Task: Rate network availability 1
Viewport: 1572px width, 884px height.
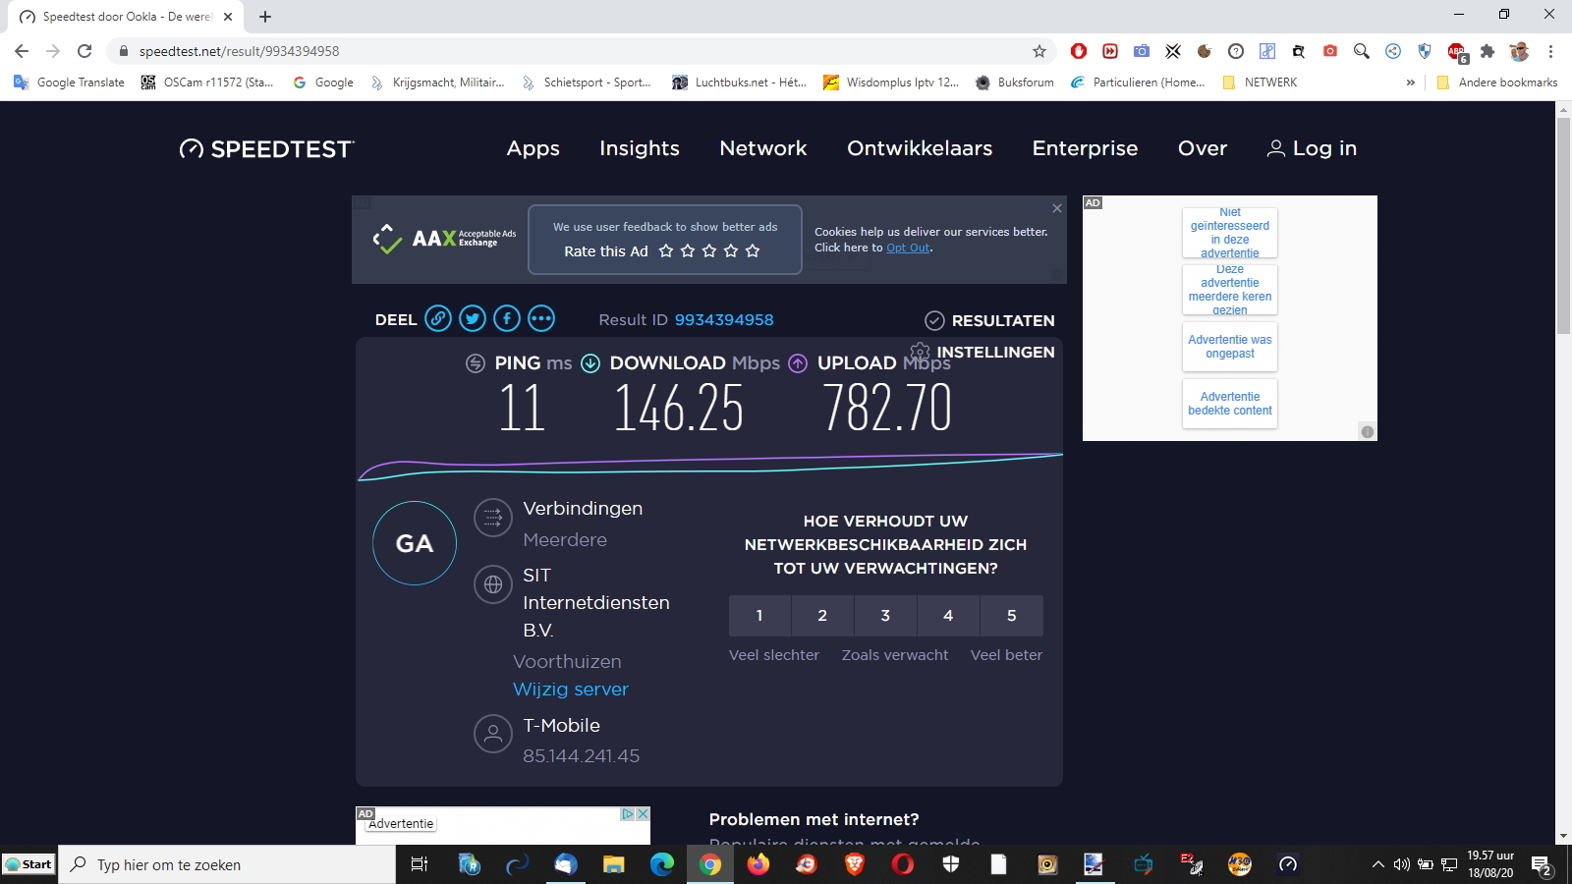Action: point(759,616)
